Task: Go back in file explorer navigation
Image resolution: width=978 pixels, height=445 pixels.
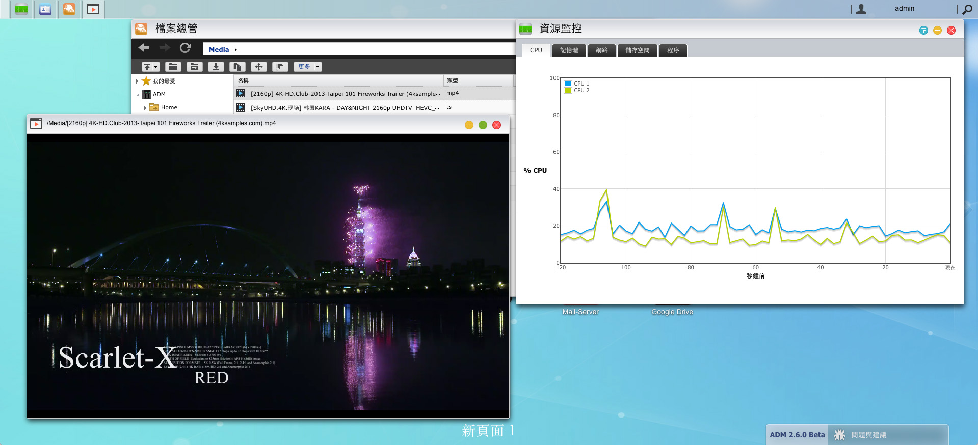Action: [144, 48]
